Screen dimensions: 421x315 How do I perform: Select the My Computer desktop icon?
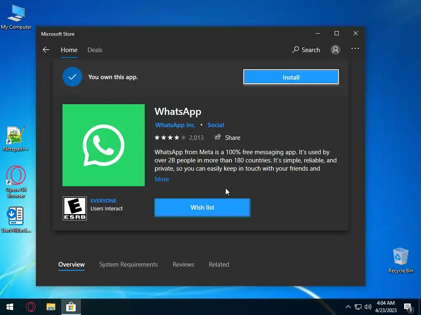[16, 17]
